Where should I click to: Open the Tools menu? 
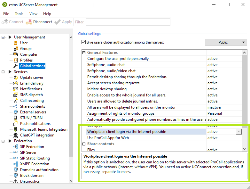click(19, 14)
